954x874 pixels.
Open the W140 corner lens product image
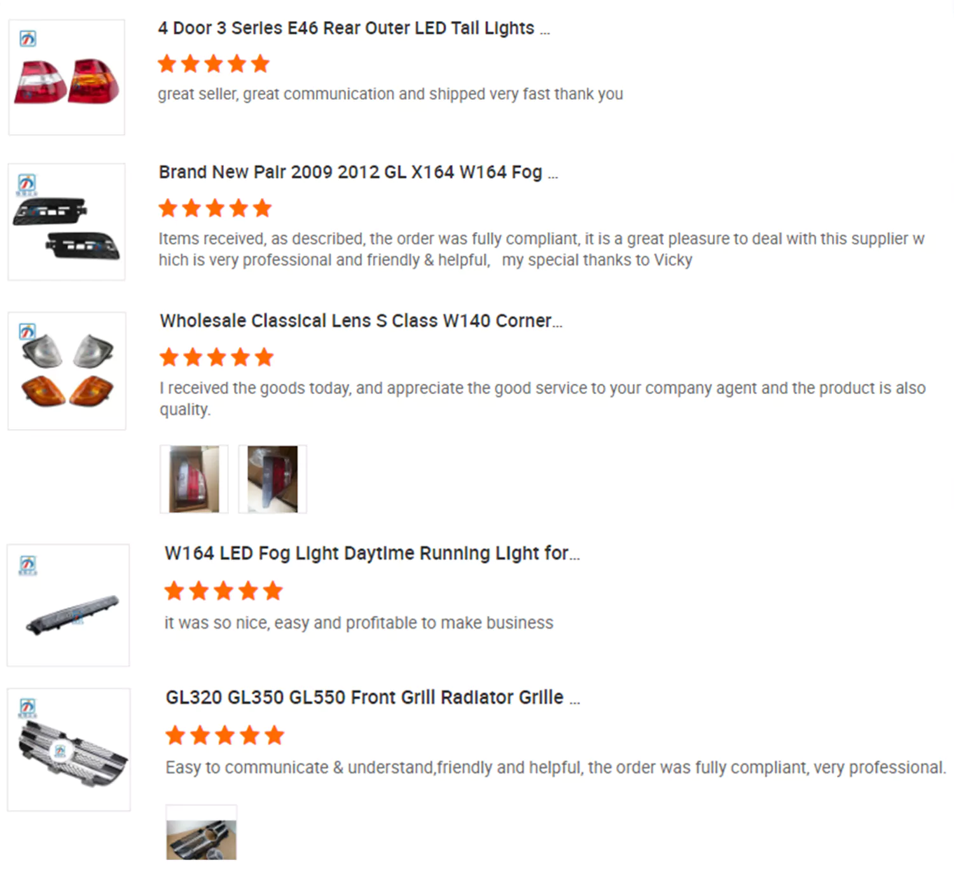(67, 371)
